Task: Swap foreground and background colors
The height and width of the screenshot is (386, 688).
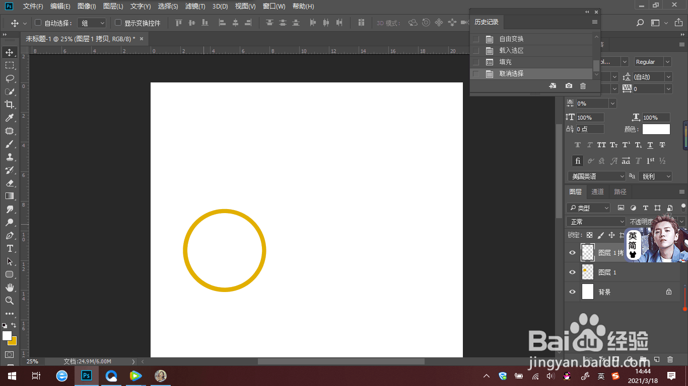Action: (14, 325)
